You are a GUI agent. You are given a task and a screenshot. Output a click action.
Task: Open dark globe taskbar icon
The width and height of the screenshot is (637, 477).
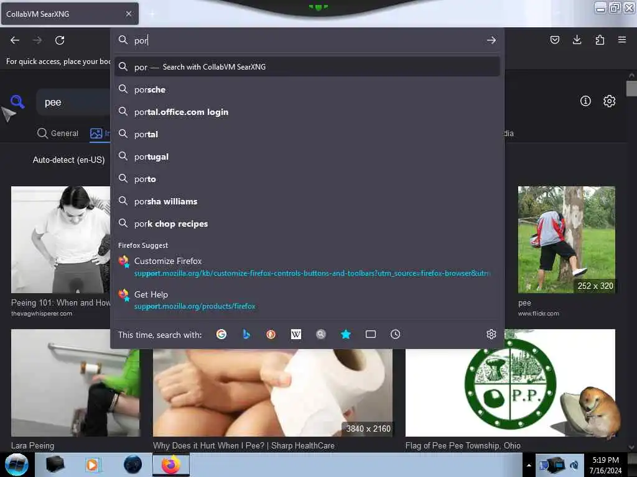[133, 465]
